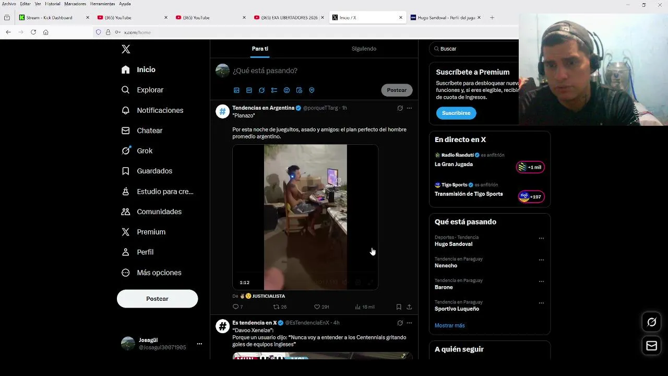The height and width of the screenshot is (376, 668).
Task: Open more options on Es tendencia en X post
Action: point(409,323)
